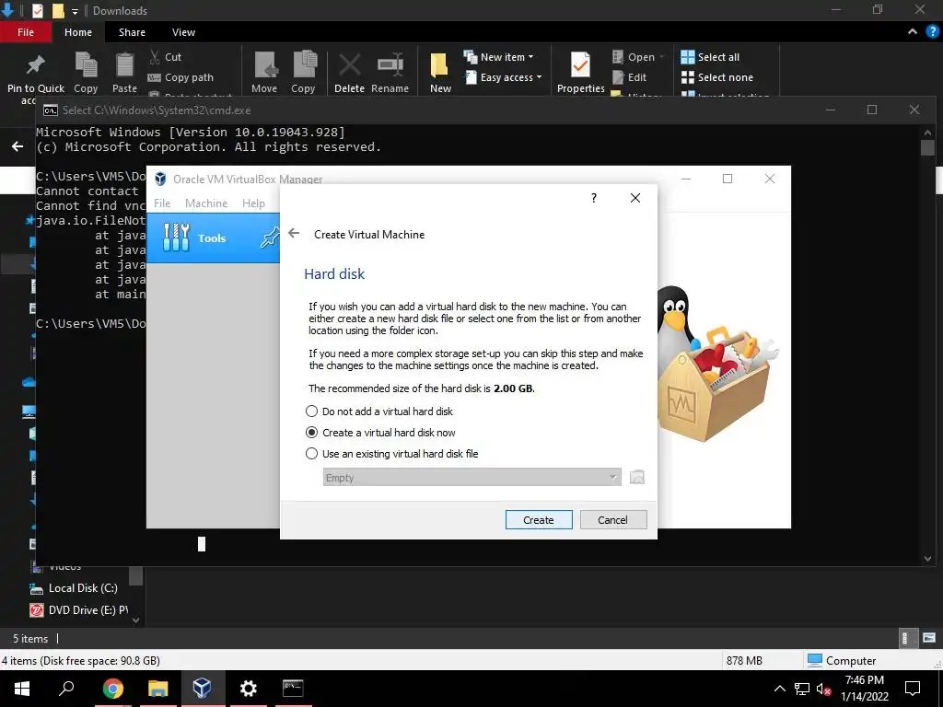
Task: Click cmd window scrollbar up arrow
Action: 927,132
